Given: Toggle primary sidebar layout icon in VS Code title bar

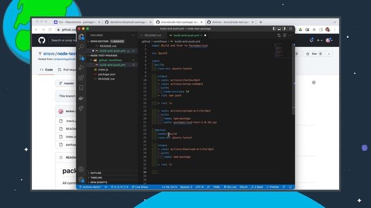Looking at the screenshot, I should [x=274, y=28].
